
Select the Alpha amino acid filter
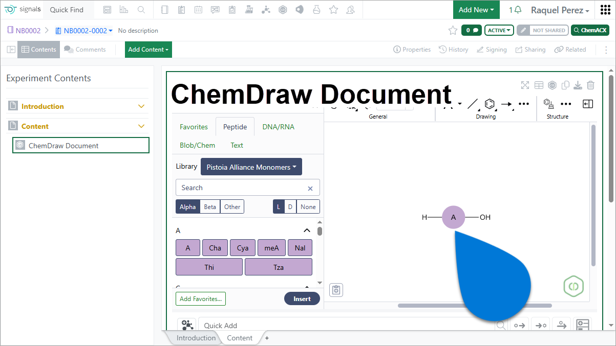coord(187,206)
